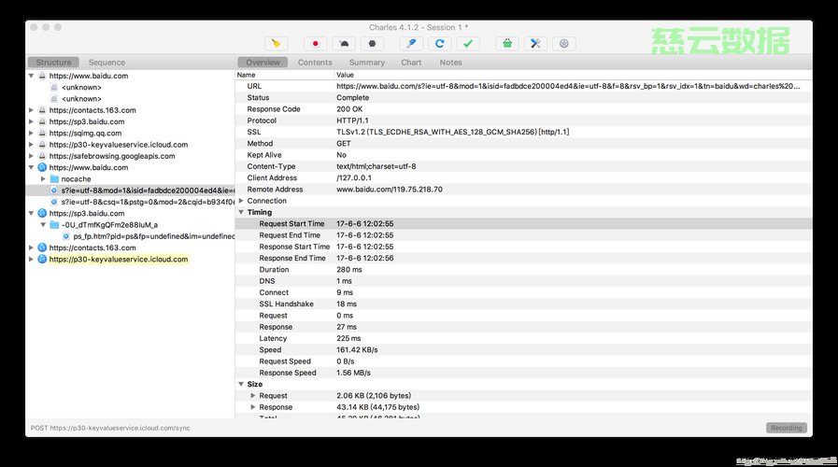Open the Chart tab
The image size is (838, 467).
(411, 63)
